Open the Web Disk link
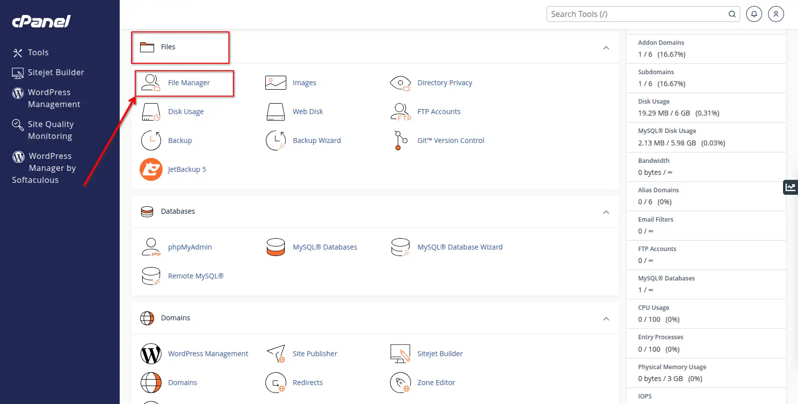The image size is (798, 404). (308, 112)
